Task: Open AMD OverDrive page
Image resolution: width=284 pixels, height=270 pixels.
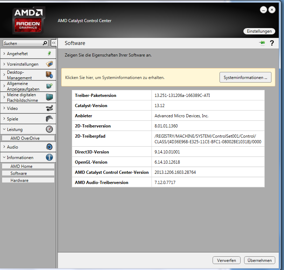Action: pyautogui.click(x=28, y=138)
